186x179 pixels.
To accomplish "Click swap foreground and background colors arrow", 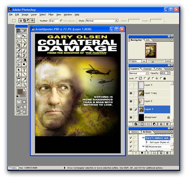I will tap(25, 89).
